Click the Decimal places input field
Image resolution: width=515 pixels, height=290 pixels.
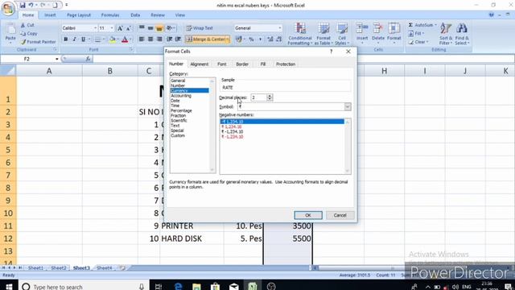click(259, 97)
